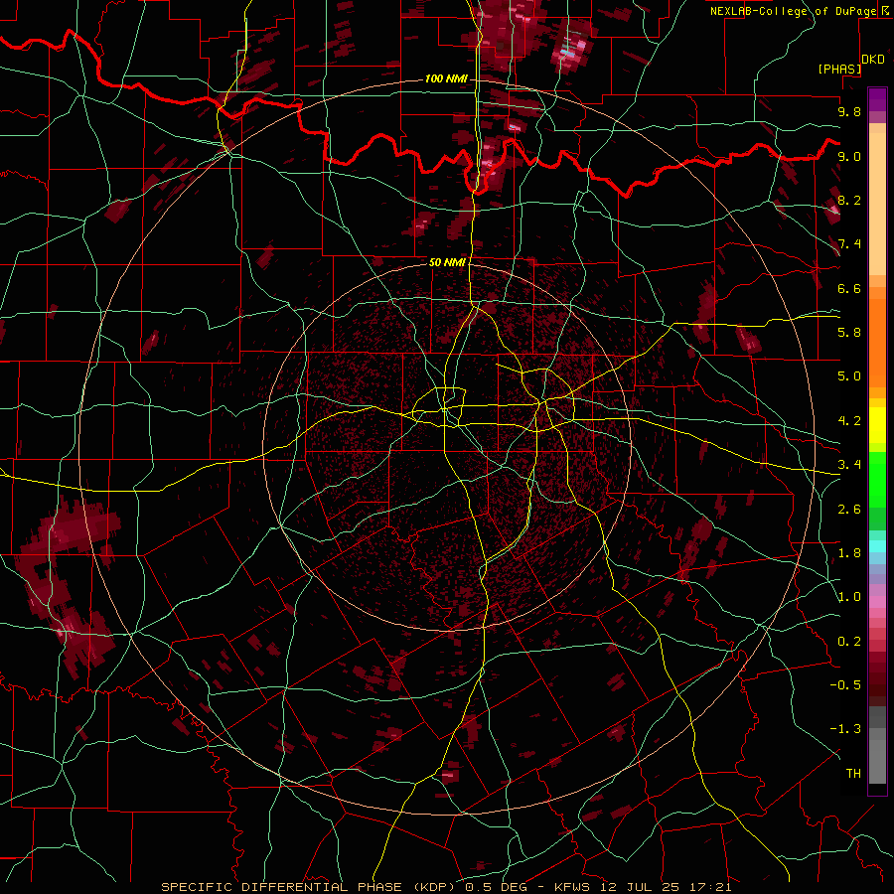Click the 50 NMI range ring label

[x=447, y=262]
